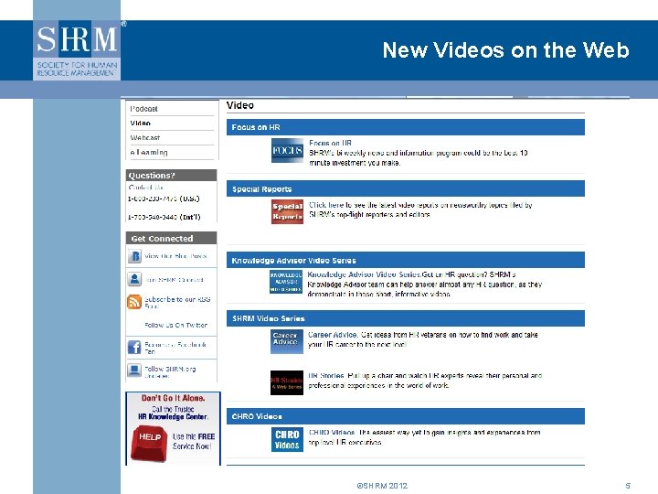658x494 pixels.
Task: Click the Knowledge Advisor thumbnail
Action: tap(286, 282)
